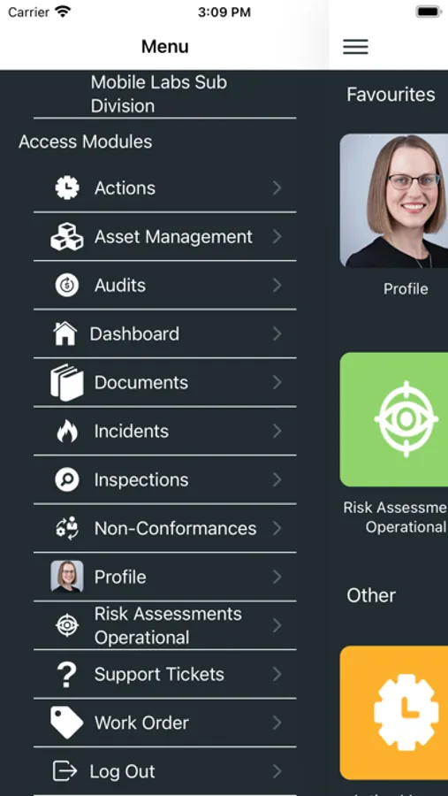
Task: Select Log Out from the menu
Action: 165,771
